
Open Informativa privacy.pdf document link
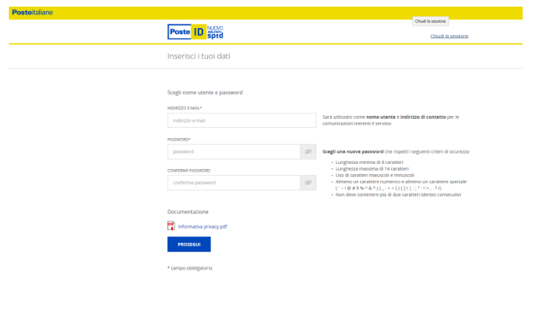coord(202,227)
